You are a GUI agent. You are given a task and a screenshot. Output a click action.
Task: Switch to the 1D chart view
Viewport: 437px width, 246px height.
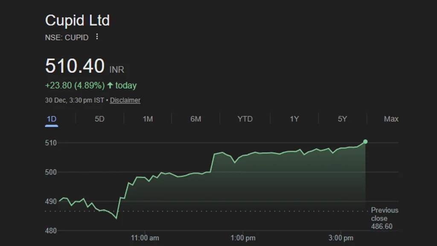coord(52,119)
